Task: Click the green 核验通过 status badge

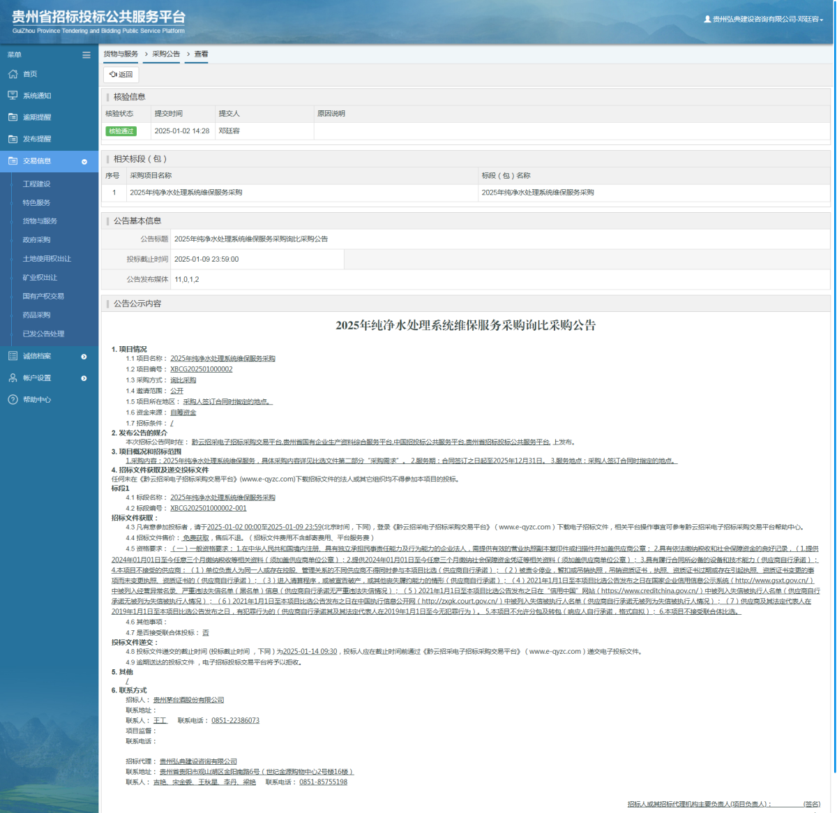Action: (x=121, y=131)
